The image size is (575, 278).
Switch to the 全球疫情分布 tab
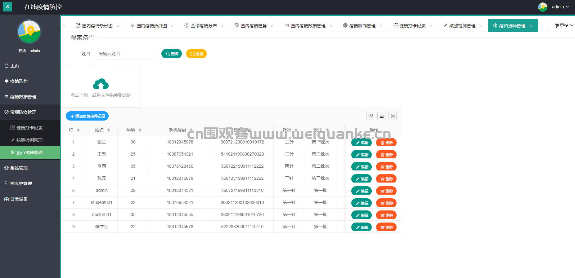point(204,26)
